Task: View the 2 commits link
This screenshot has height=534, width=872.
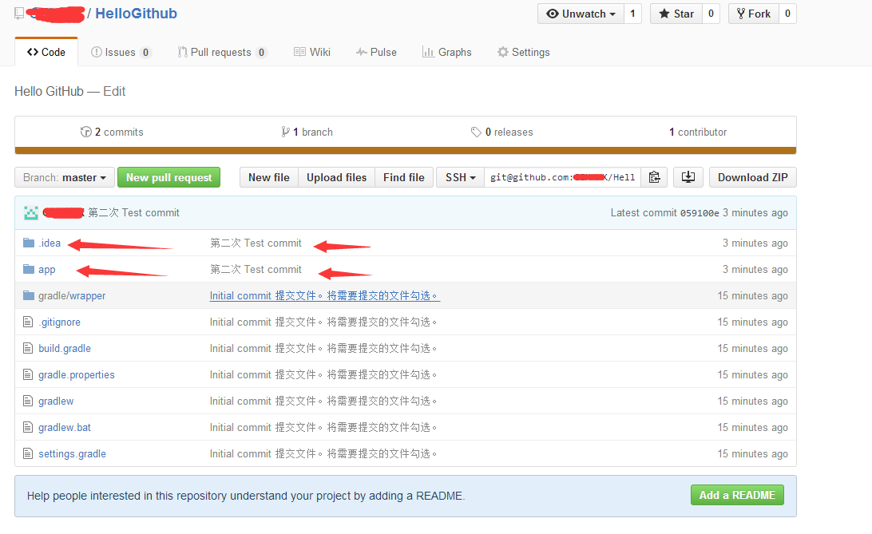Action: 112,132
